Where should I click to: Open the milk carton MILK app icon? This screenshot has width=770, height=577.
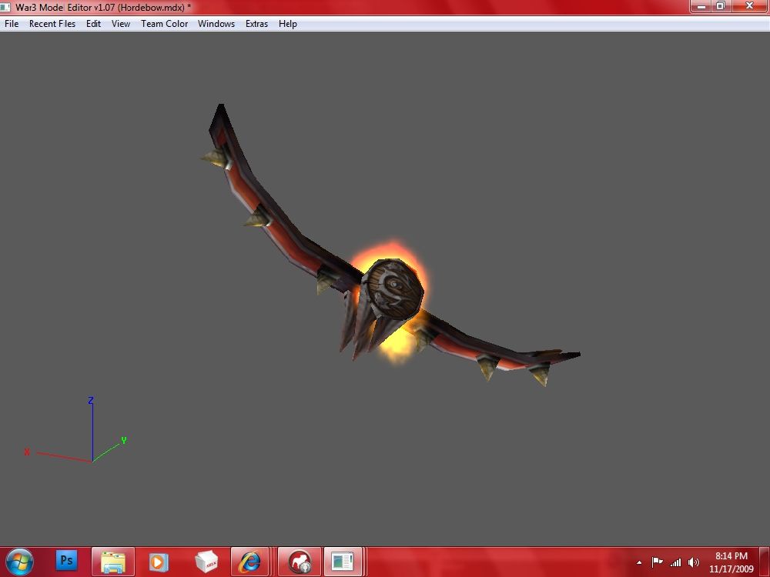tap(206, 562)
